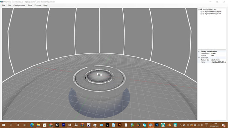This screenshot has width=228, height=128.
Task: Open Microsoft Edge from the taskbar
Action: [x=32, y=125]
